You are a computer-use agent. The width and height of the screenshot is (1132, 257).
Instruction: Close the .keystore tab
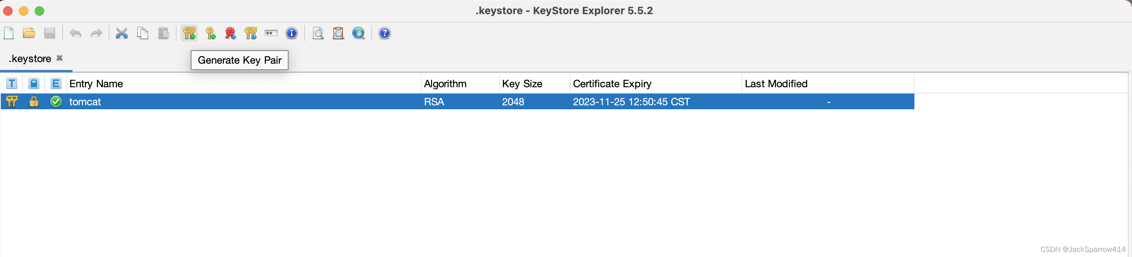(x=60, y=58)
